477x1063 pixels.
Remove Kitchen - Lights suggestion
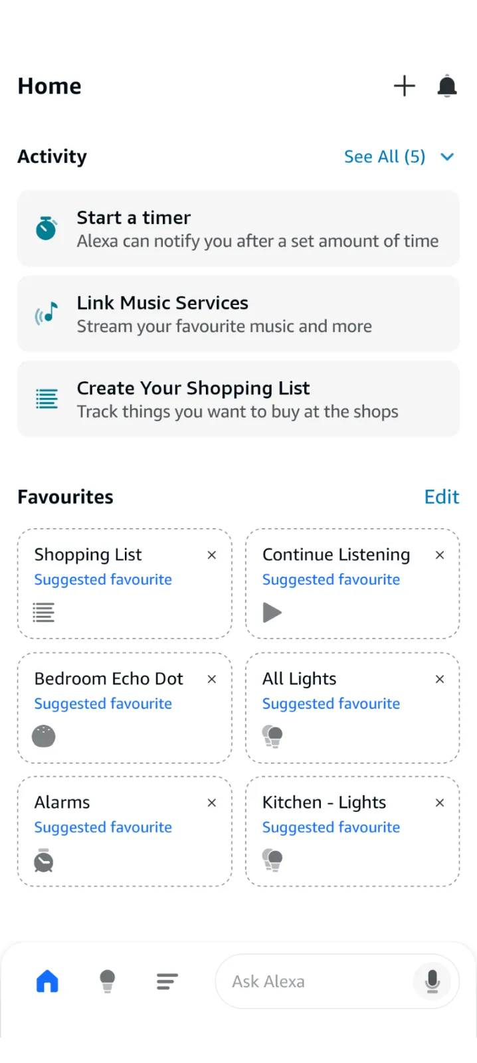coord(440,803)
